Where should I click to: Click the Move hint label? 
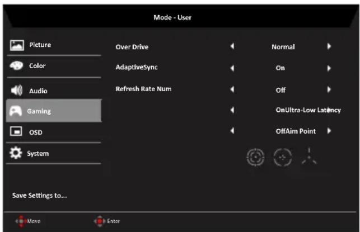[34, 221]
